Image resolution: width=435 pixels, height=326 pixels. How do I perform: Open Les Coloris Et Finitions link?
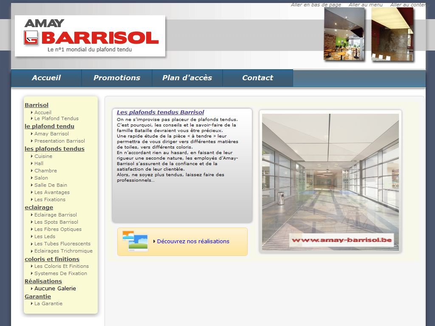[x=62, y=266]
